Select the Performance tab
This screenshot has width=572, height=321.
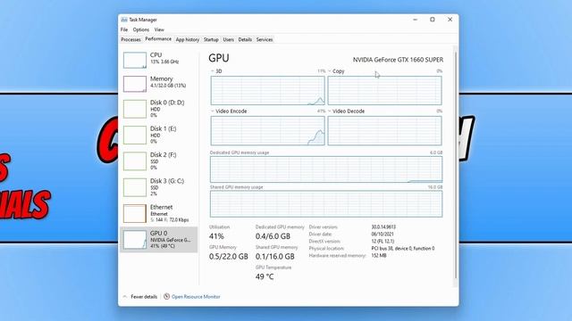point(158,39)
